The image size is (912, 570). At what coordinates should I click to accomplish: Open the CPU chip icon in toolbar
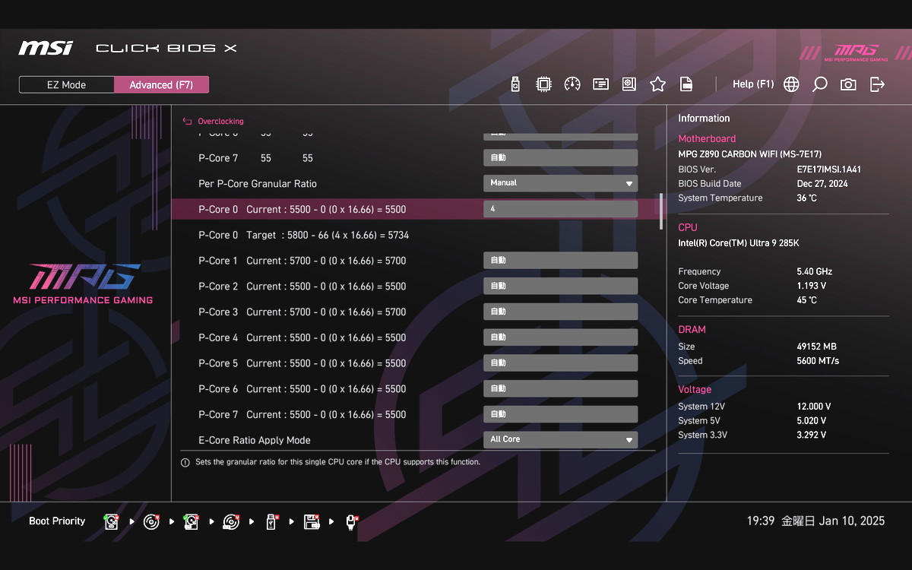pyautogui.click(x=543, y=84)
